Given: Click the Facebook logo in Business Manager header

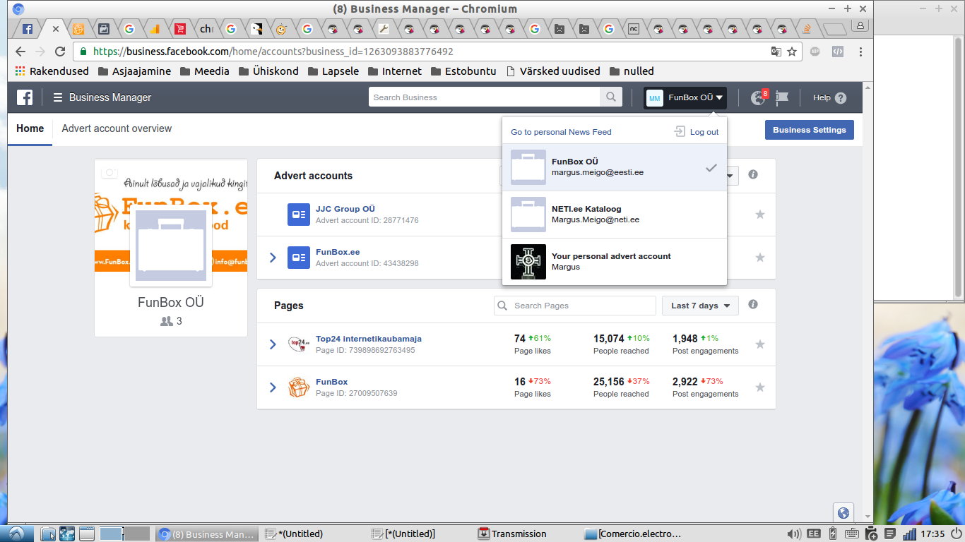Looking at the screenshot, I should pos(25,97).
